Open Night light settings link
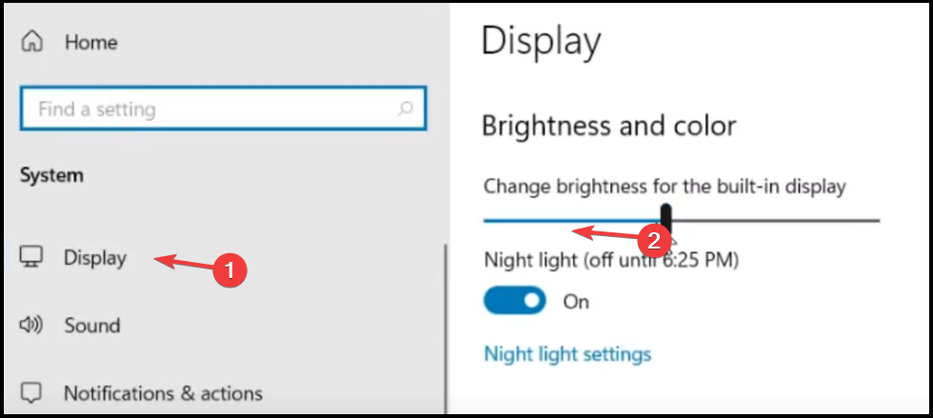Viewport: 933px width, 418px height. click(567, 353)
